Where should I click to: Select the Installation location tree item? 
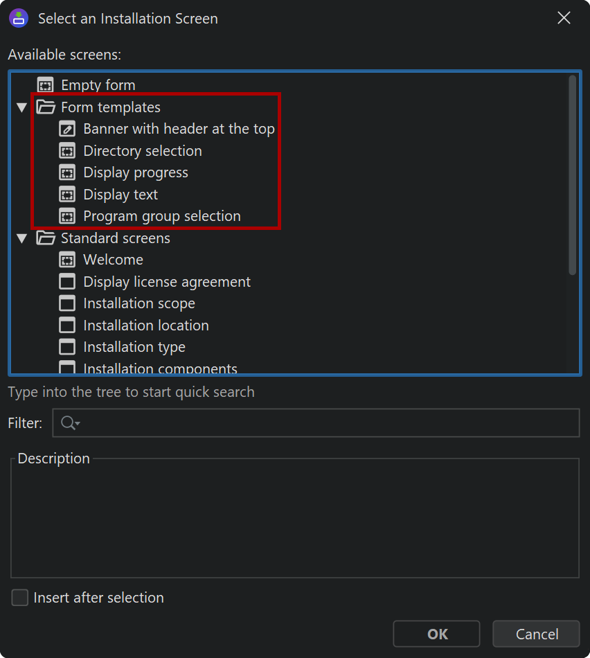pos(145,326)
